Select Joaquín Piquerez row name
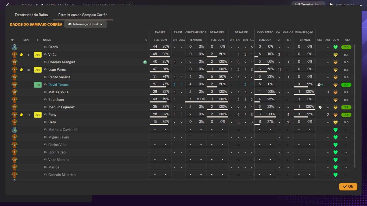 62,107
